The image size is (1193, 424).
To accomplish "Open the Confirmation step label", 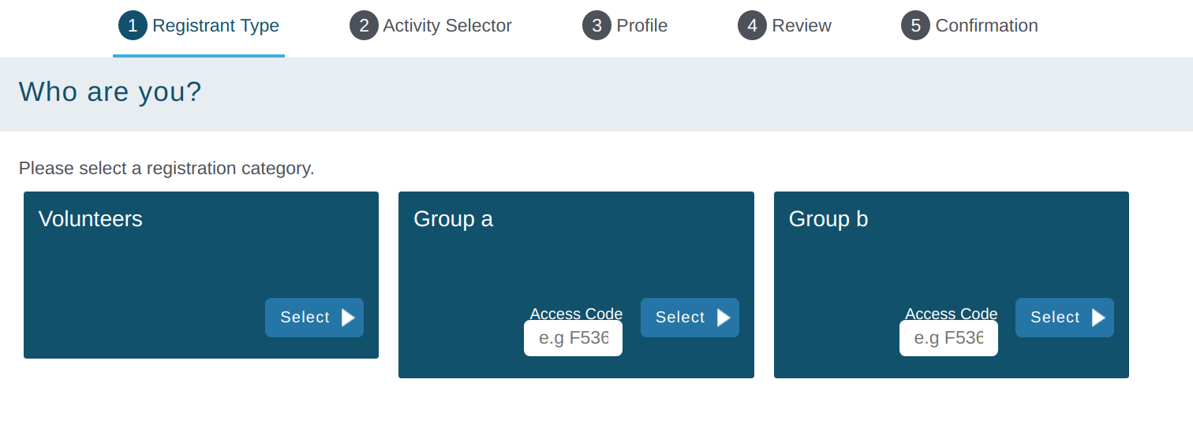I will pyautogui.click(x=986, y=25).
